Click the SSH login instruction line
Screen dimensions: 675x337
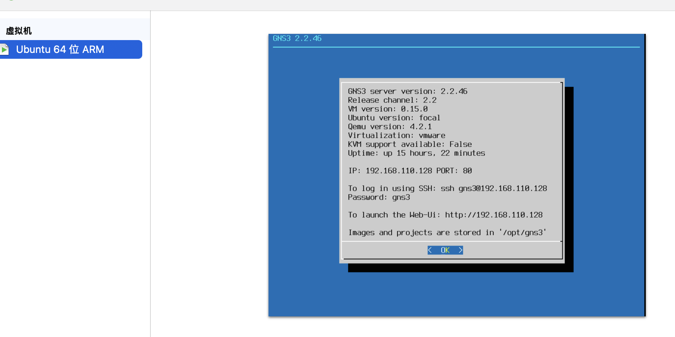click(x=447, y=188)
